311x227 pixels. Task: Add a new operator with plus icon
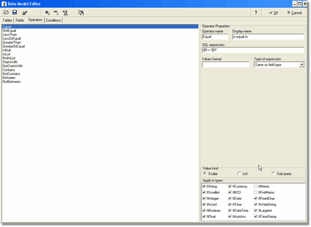pyautogui.click(x=47, y=13)
